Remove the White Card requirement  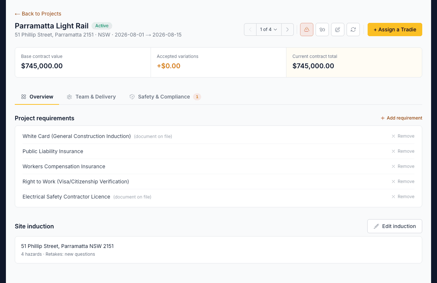(x=403, y=136)
